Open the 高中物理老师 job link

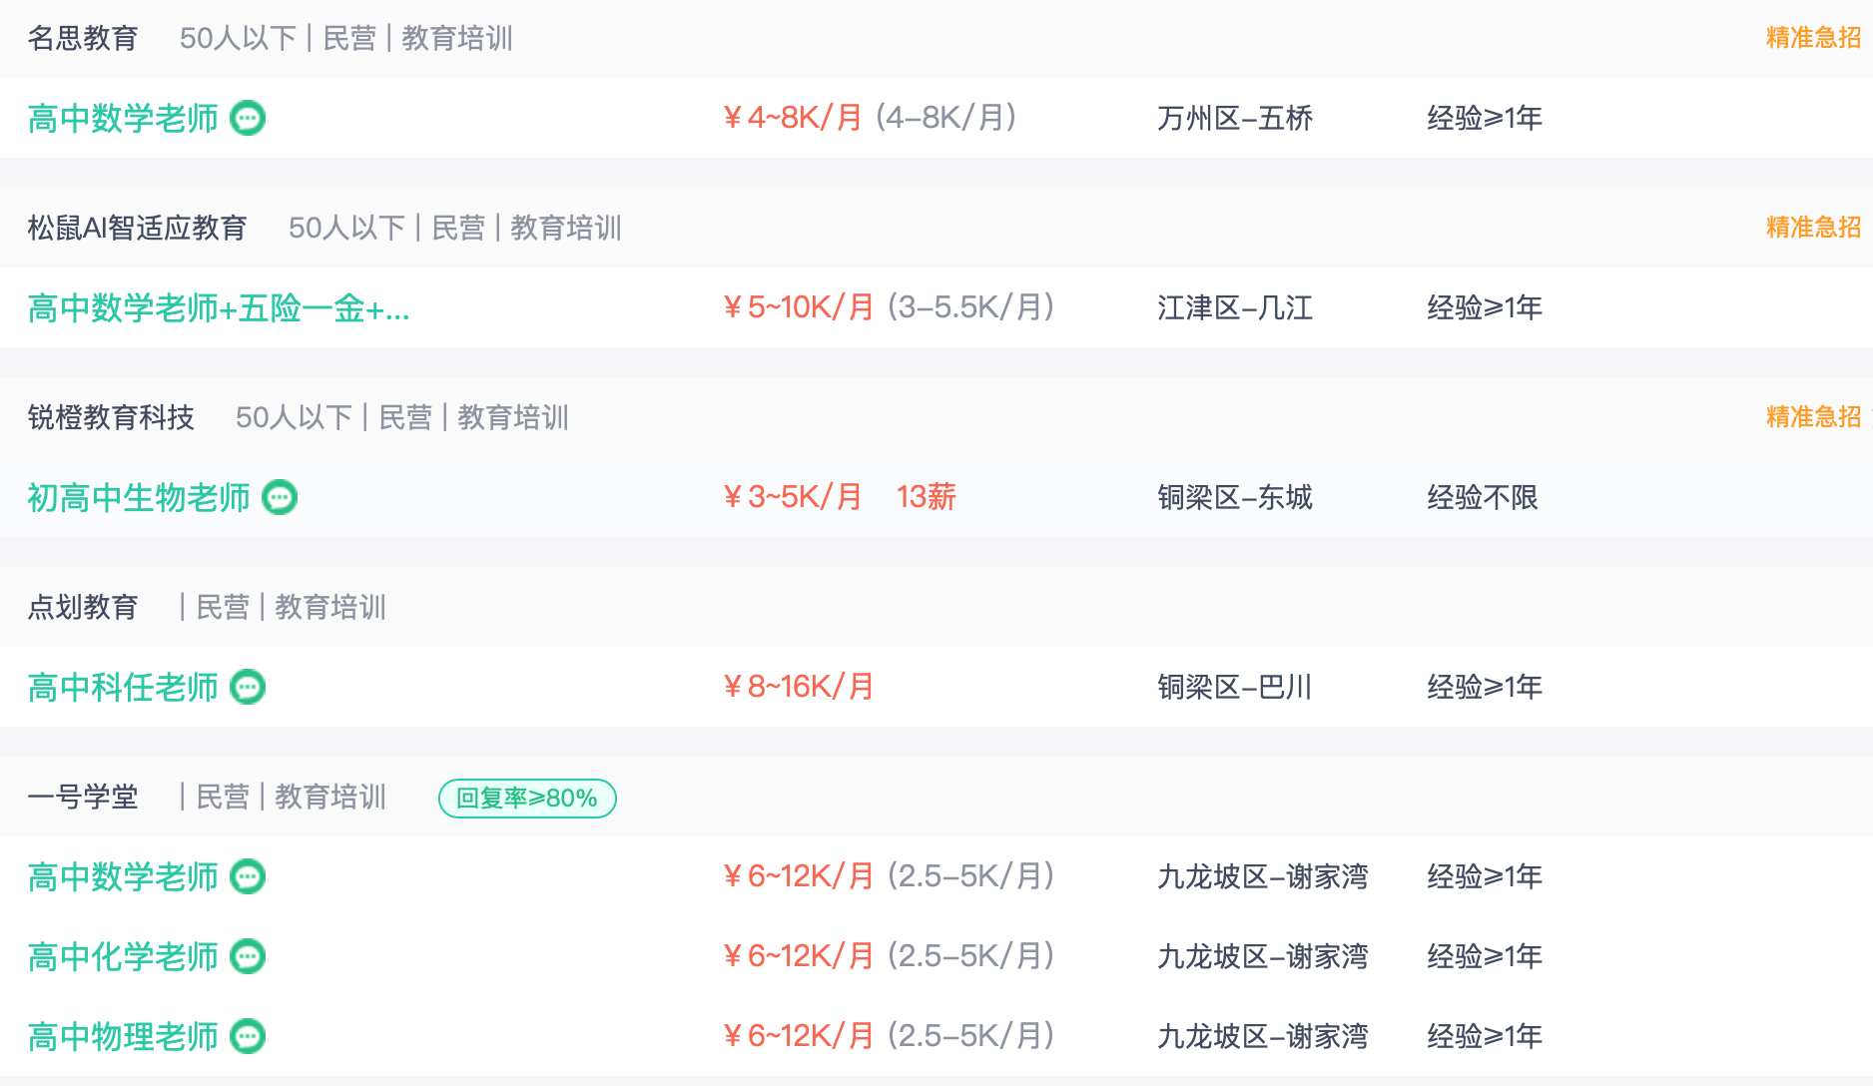click(x=123, y=1036)
